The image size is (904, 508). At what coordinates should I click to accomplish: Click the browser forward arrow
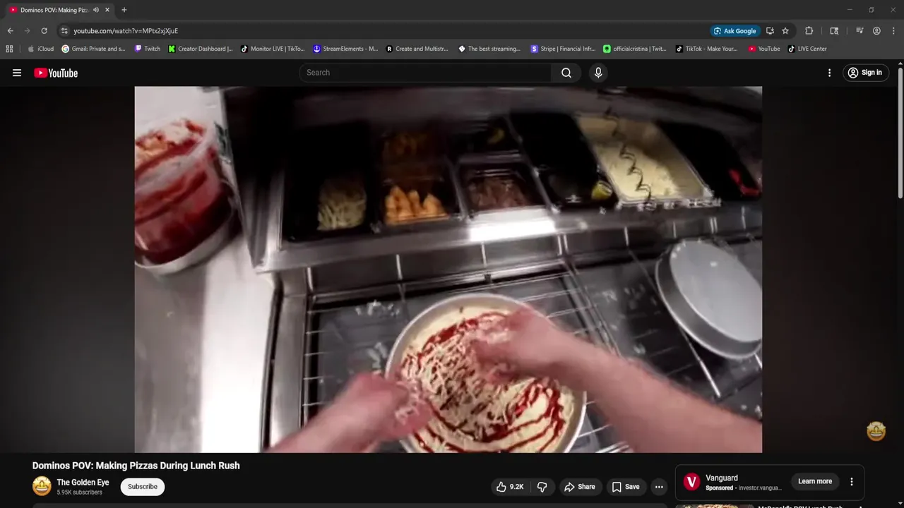pos(27,31)
